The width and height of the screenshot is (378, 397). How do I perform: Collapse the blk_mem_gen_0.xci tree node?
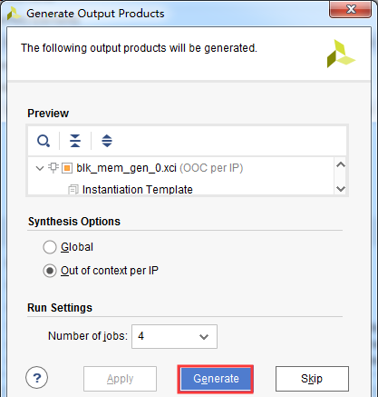click(40, 168)
